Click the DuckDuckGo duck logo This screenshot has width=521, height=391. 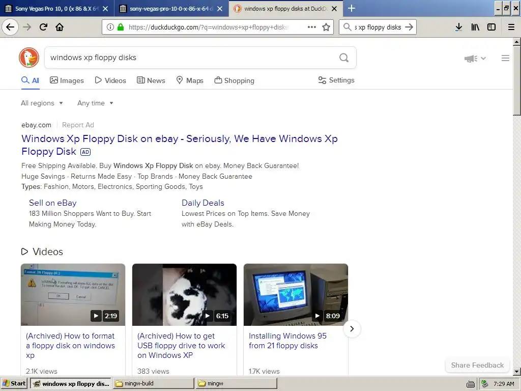pos(29,58)
